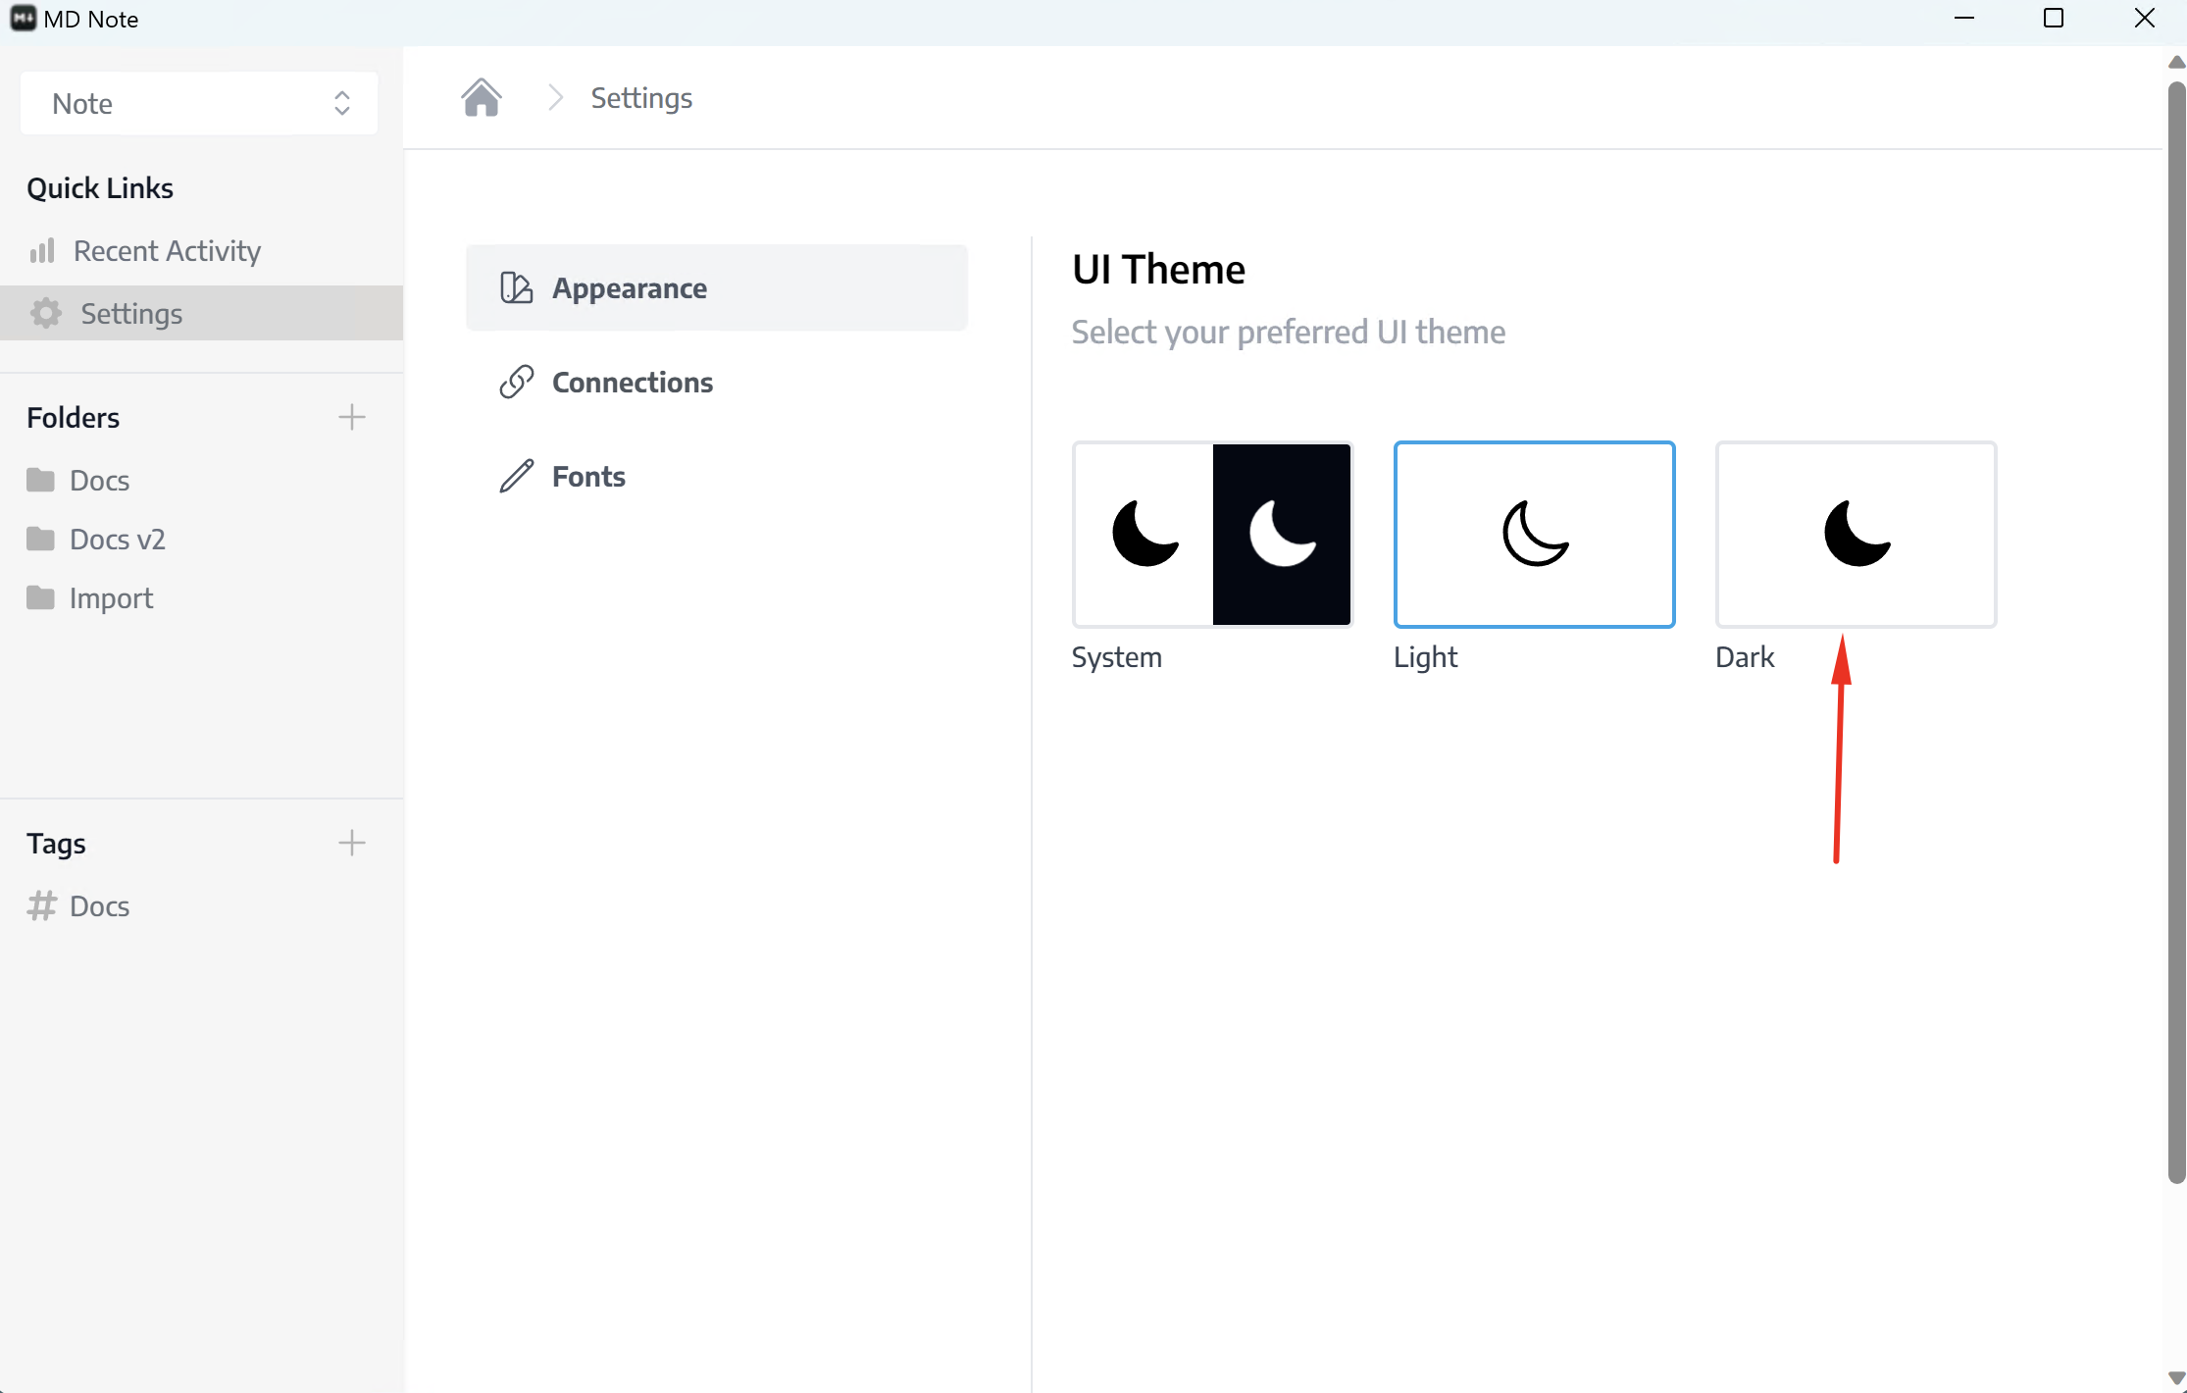
Task: Click the up-down chevron beside Note
Action: tap(341, 103)
